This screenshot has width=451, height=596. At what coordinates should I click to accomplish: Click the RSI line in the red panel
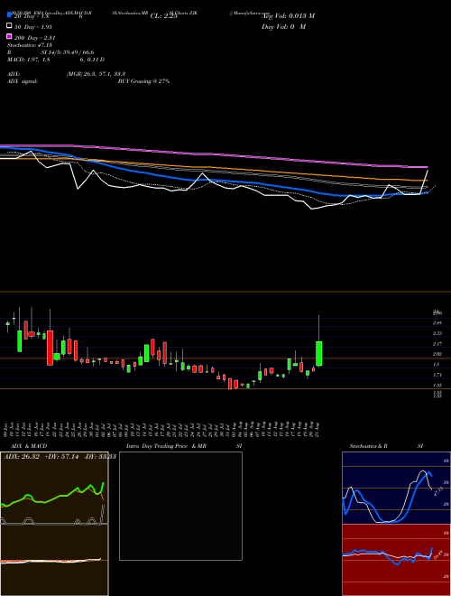[x=387, y=555]
